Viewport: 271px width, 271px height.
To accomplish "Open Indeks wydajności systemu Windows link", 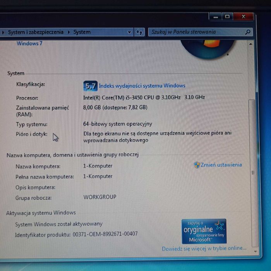I will (x=142, y=86).
